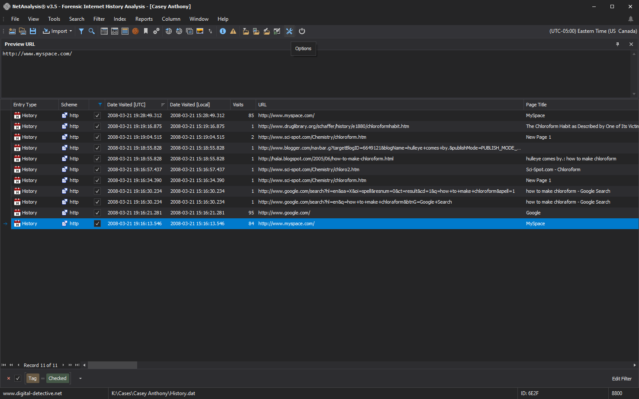Click the second globe icon in toolbar
This screenshot has width=639, height=399.
tap(179, 31)
